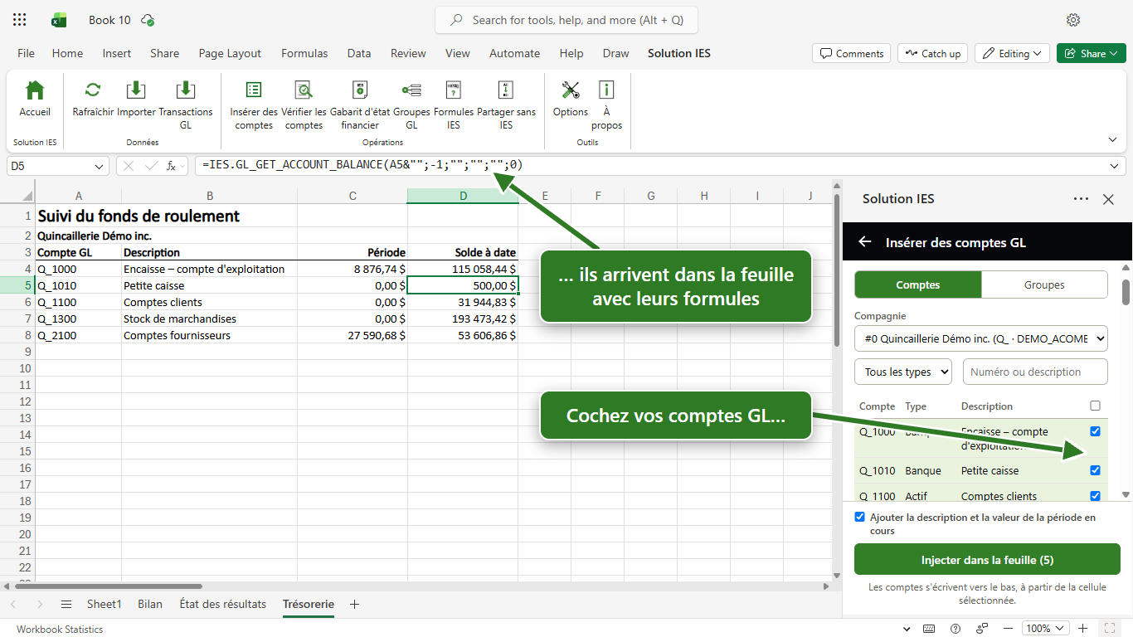The height and width of the screenshot is (637, 1133).
Task: Switch to État des résultats sheet
Action: (x=223, y=604)
